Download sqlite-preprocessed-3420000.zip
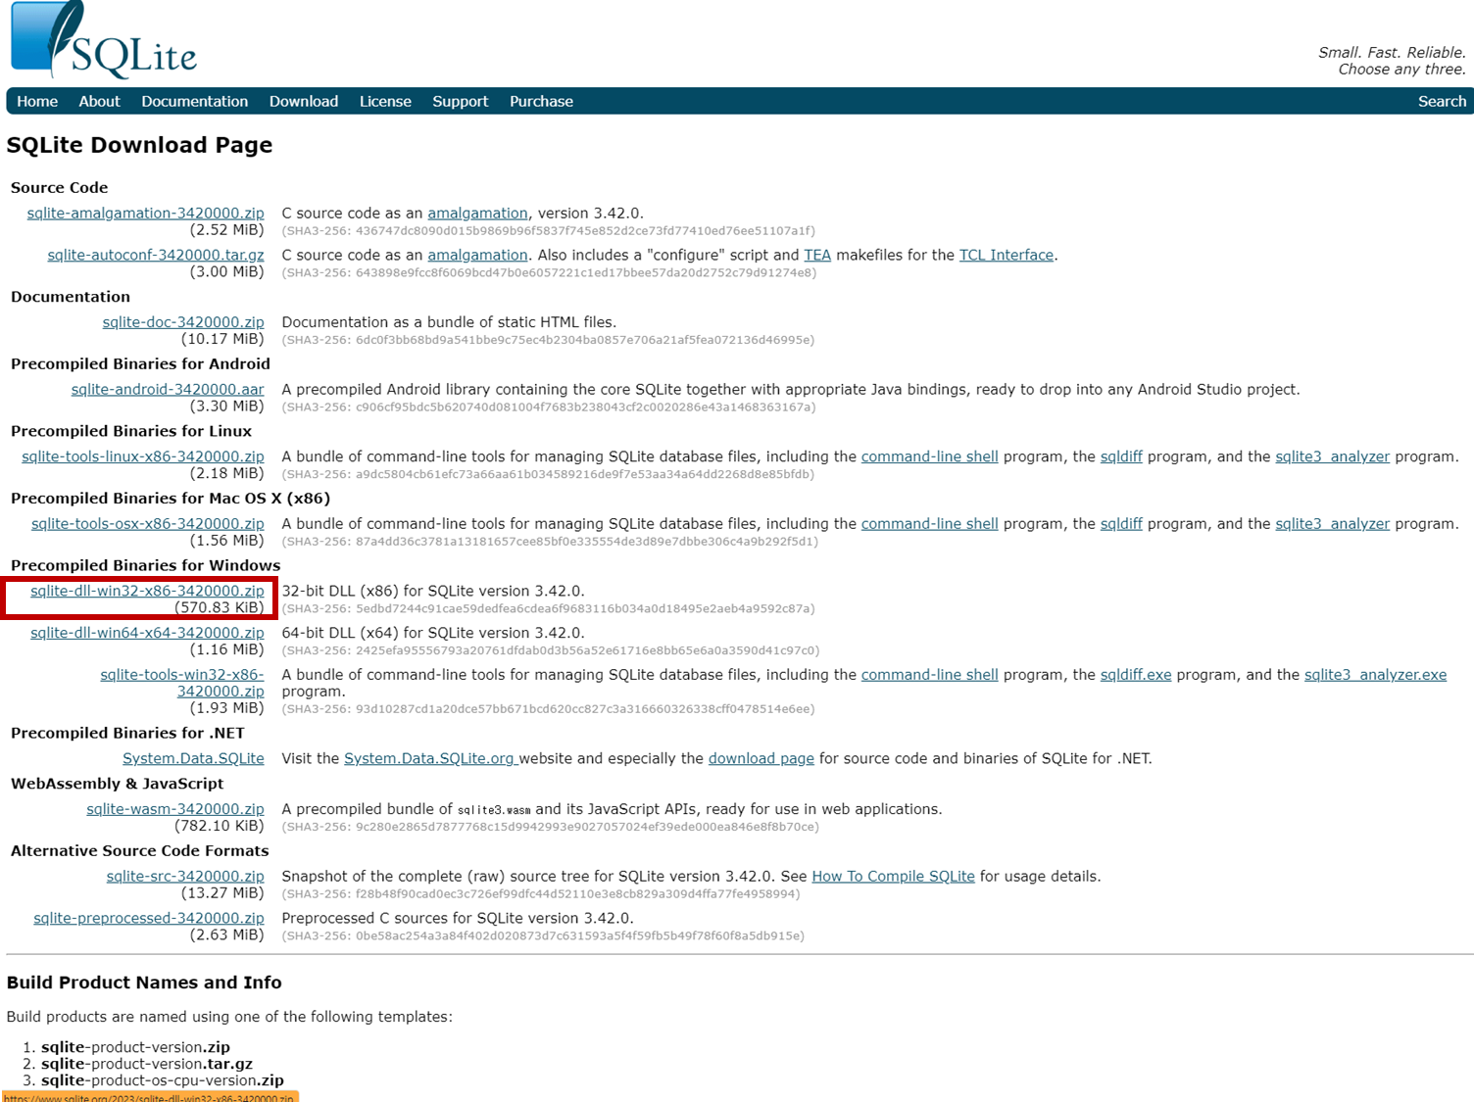The width and height of the screenshot is (1474, 1102). (x=149, y=918)
